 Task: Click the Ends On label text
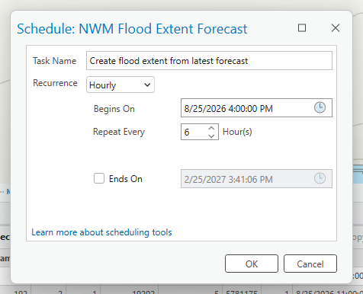pos(126,179)
